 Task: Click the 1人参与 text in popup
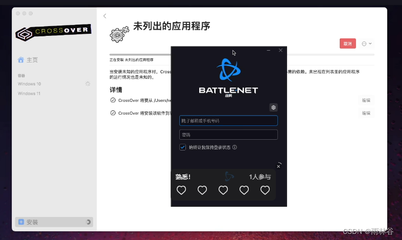click(259, 177)
